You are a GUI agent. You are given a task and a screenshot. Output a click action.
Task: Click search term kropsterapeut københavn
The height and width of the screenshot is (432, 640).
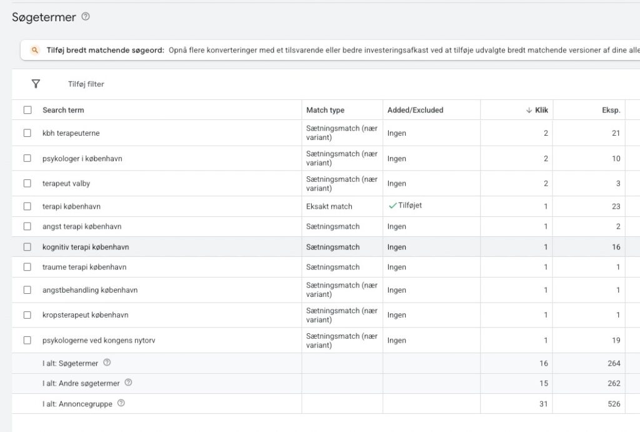85,315
